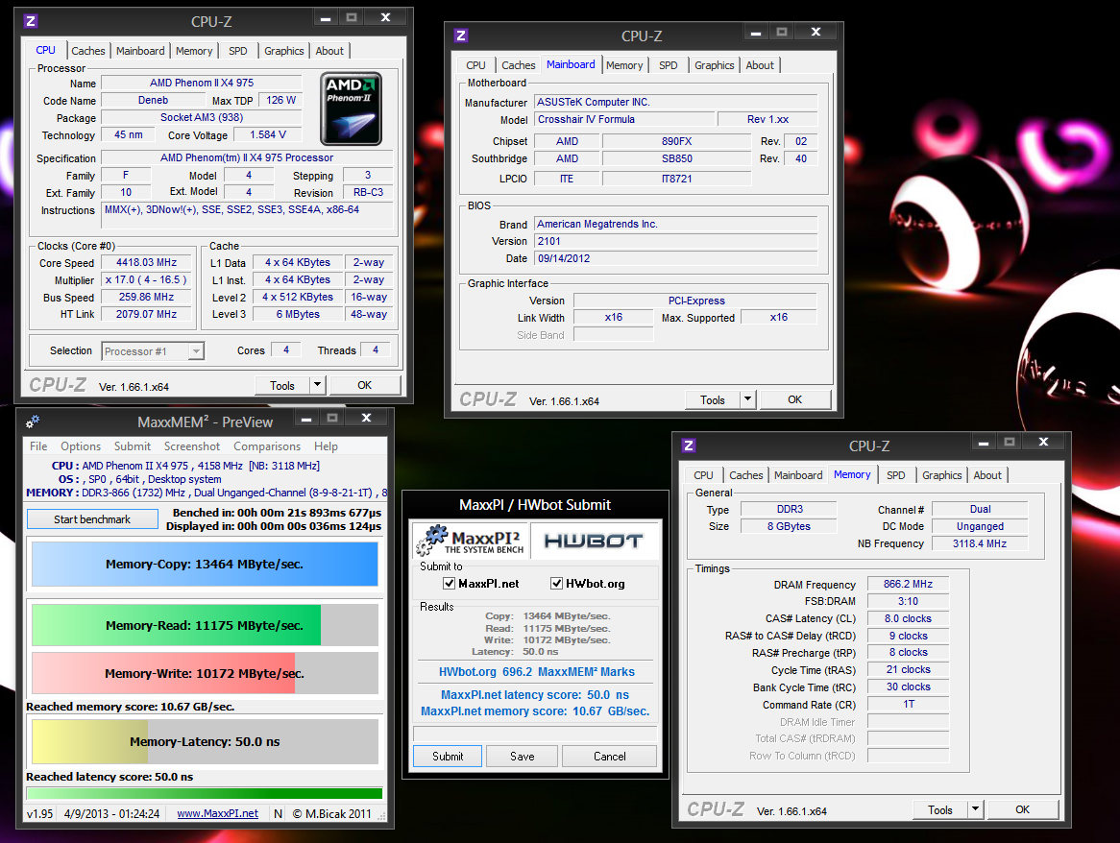Viewport: 1120px width, 843px height.
Task: Click Submit in the HWbot Submit dialog
Action: coord(448,756)
